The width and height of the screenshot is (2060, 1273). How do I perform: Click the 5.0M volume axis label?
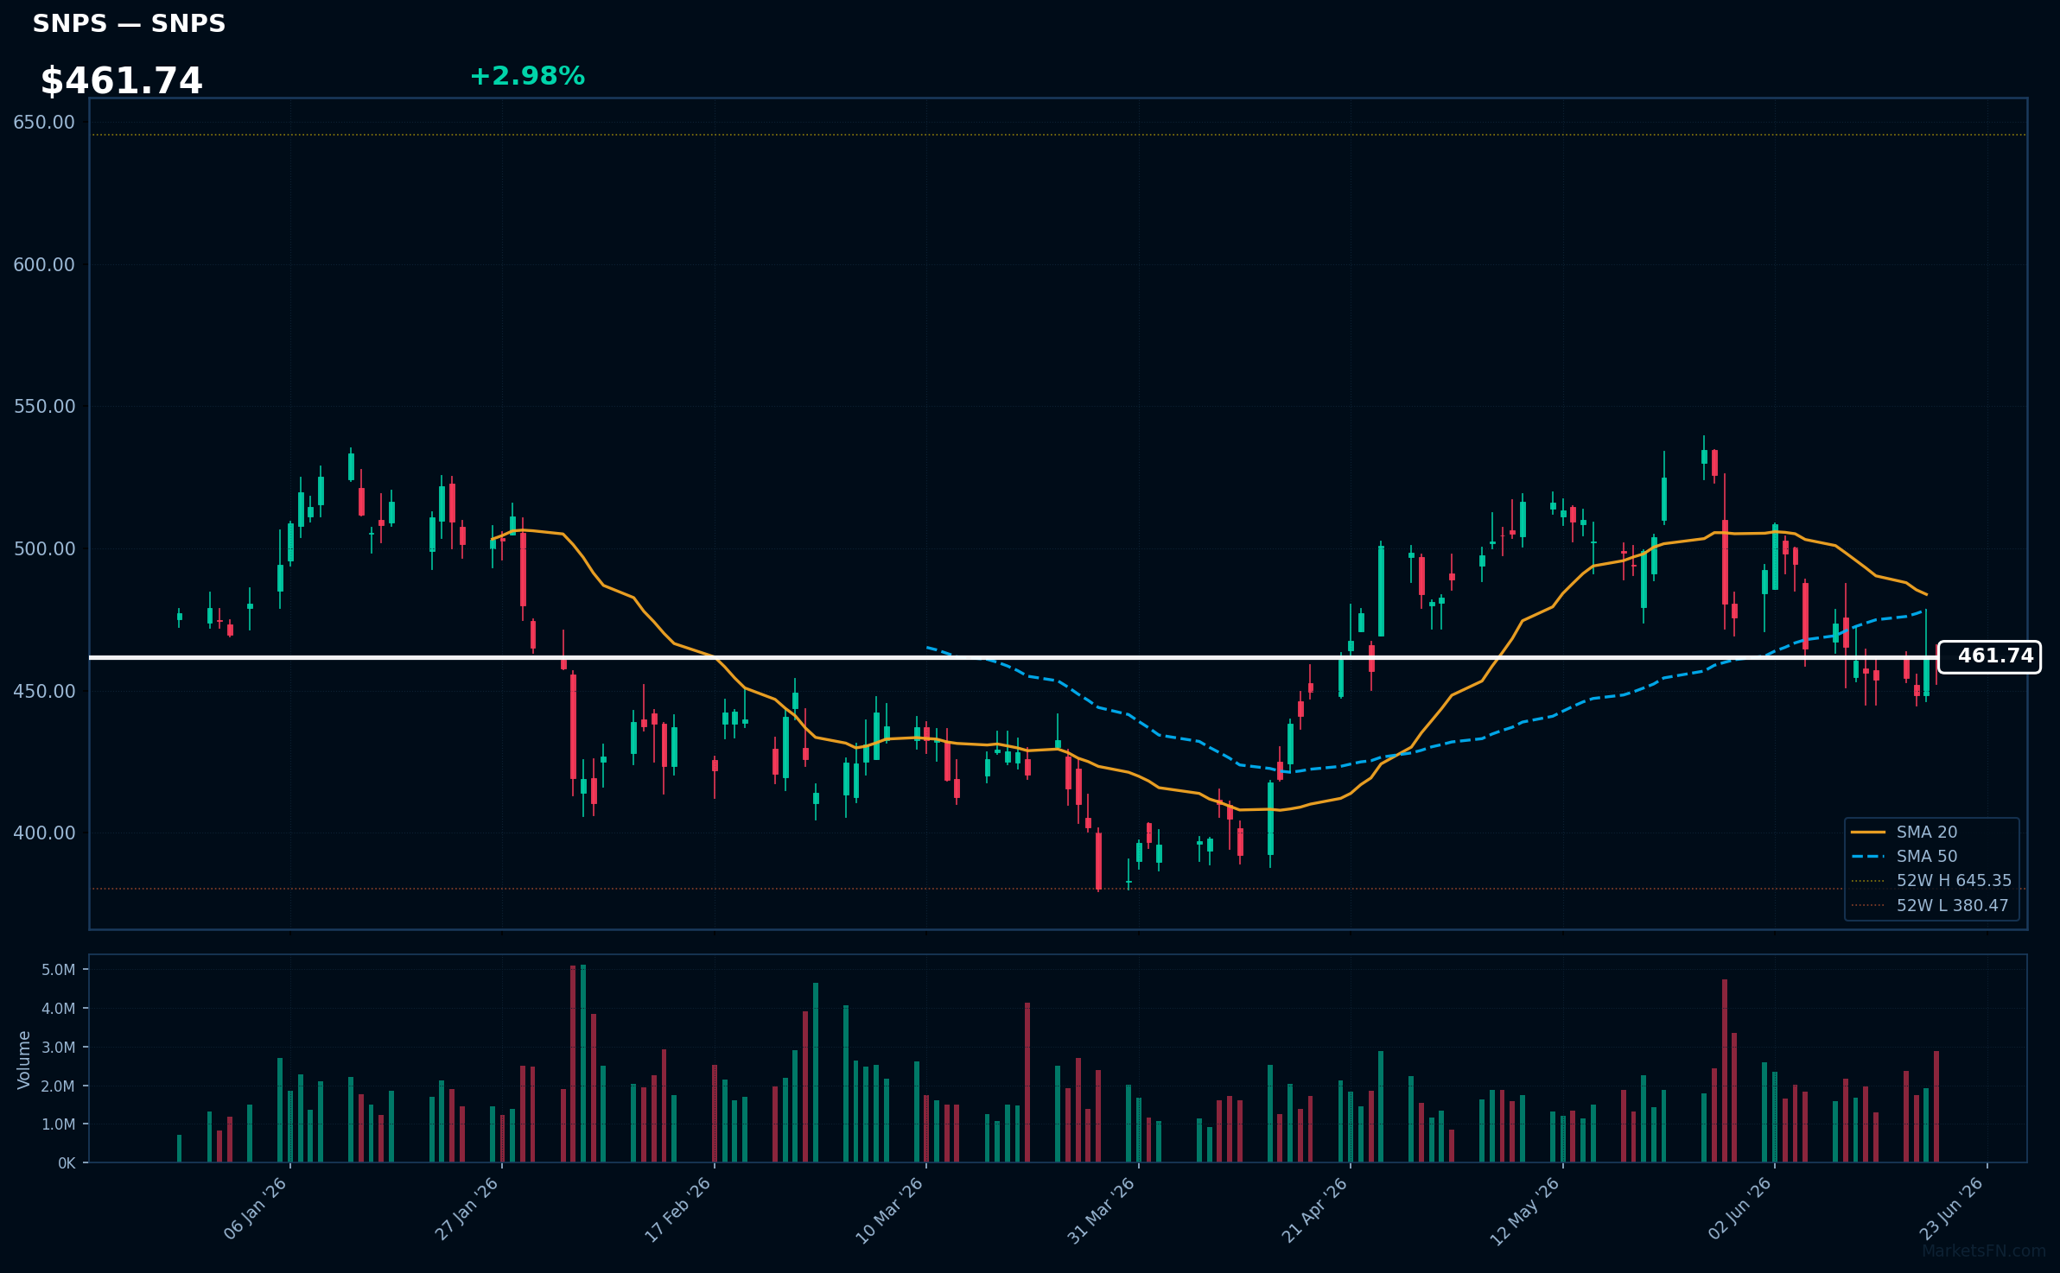pos(58,970)
